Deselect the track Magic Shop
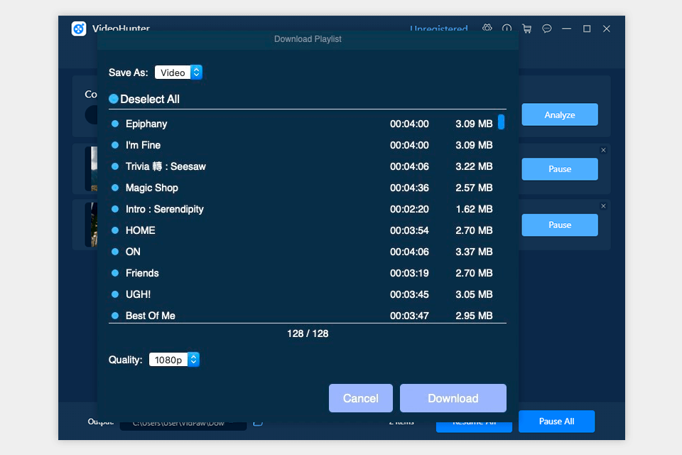Screen dimensions: 682x455 click(x=114, y=188)
